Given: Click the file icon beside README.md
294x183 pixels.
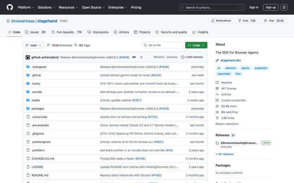Looking at the screenshot, I should point(28,175).
